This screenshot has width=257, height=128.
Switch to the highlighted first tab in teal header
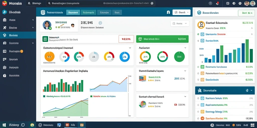coord(73,12)
